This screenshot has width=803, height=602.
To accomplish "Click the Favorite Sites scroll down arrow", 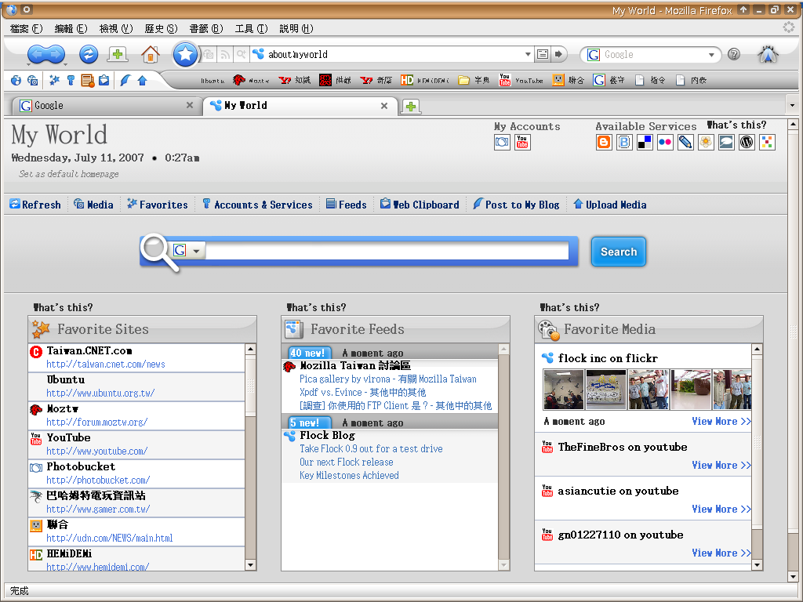I will (x=250, y=565).
